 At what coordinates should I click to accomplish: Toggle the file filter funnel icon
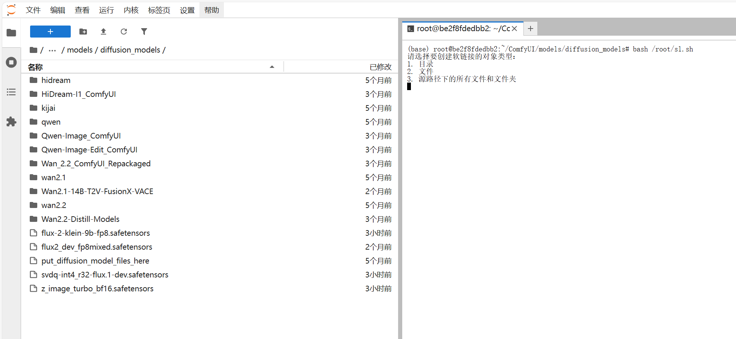click(144, 32)
